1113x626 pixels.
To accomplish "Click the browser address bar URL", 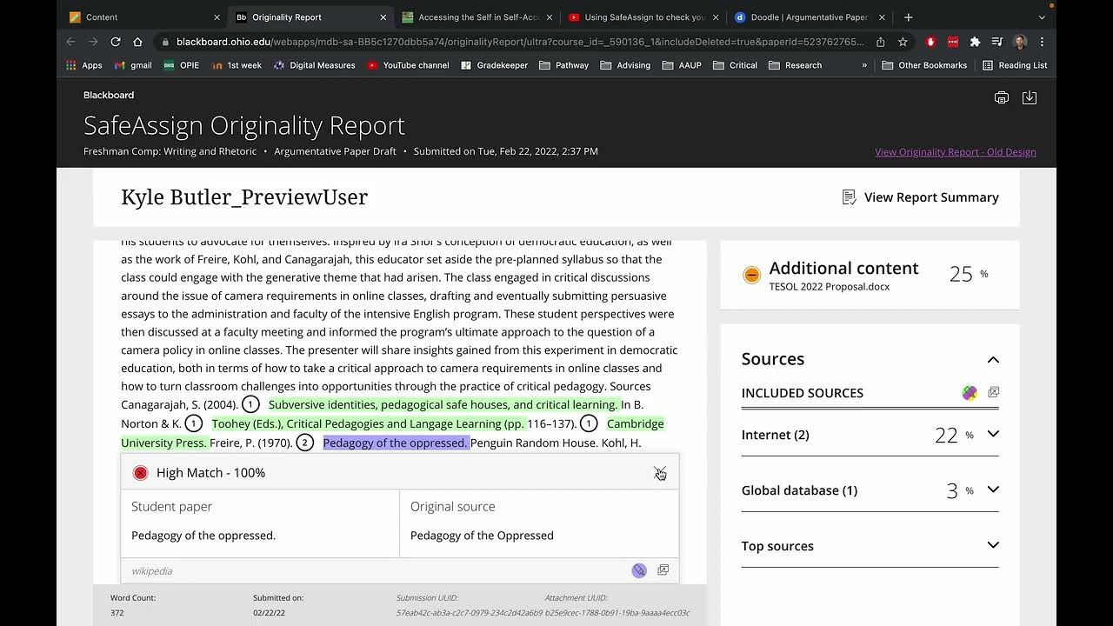I will click(520, 42).
